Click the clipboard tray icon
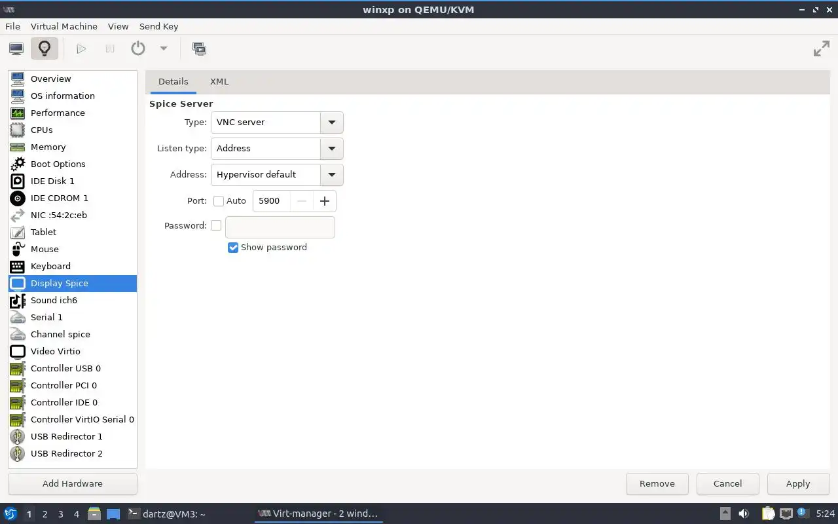838x524 pixels. click(x=768, y=514)
